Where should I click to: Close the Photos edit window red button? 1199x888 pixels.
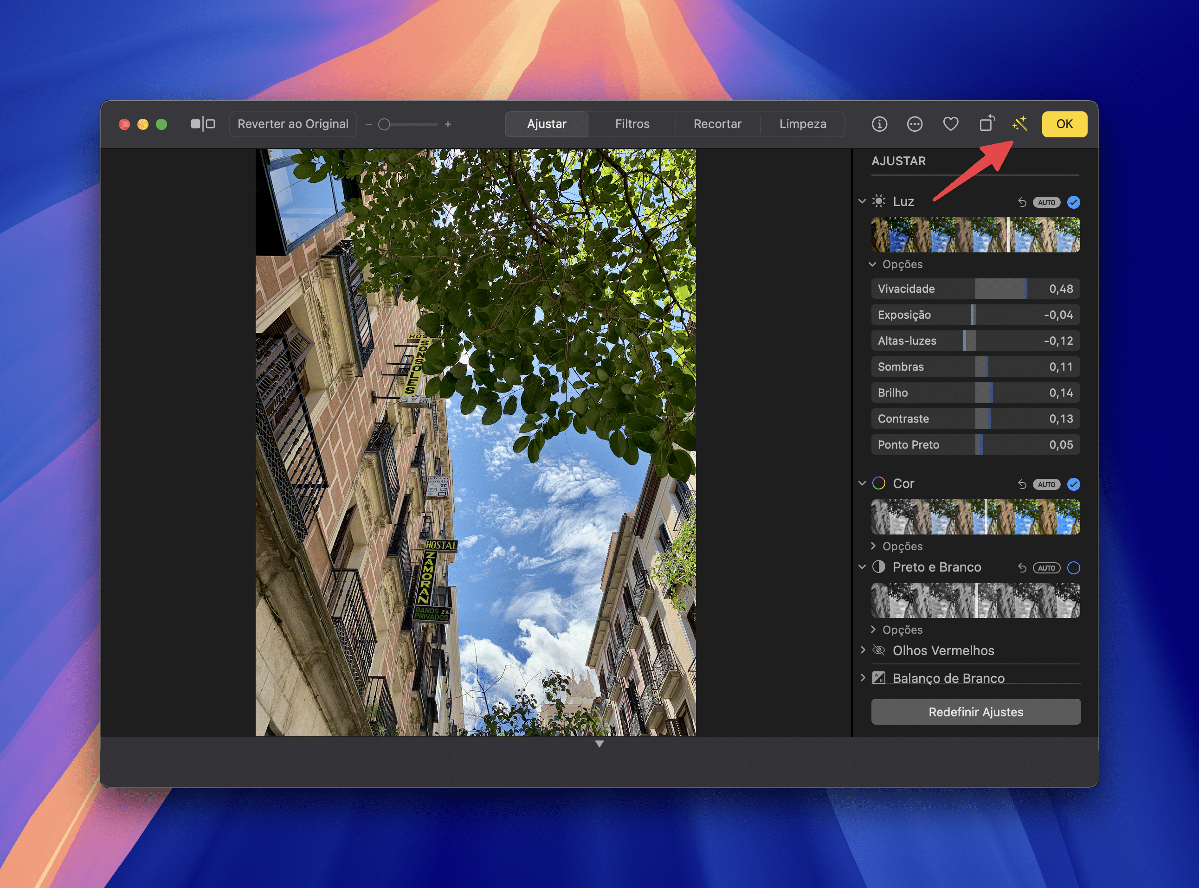(x=124, y=124)
